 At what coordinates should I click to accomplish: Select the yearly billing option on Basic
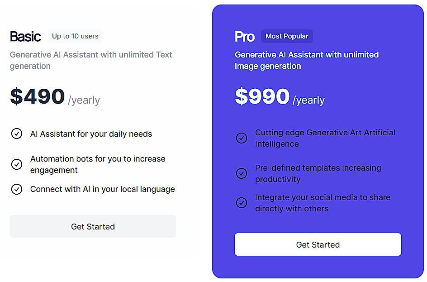[84, 100]
